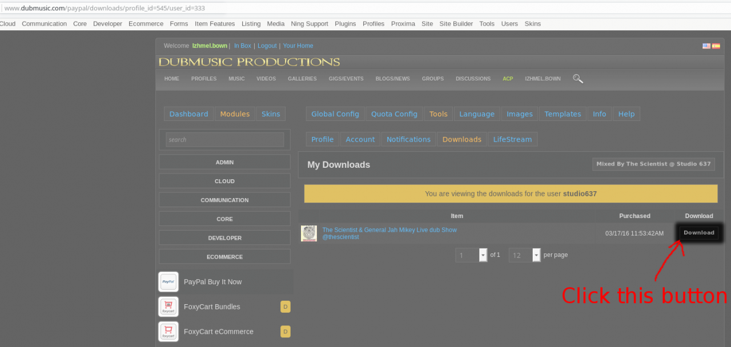This screenshot has width=731, height=347.
Task: Open the per page count dropdown
Action: click(x=536, y=255)
